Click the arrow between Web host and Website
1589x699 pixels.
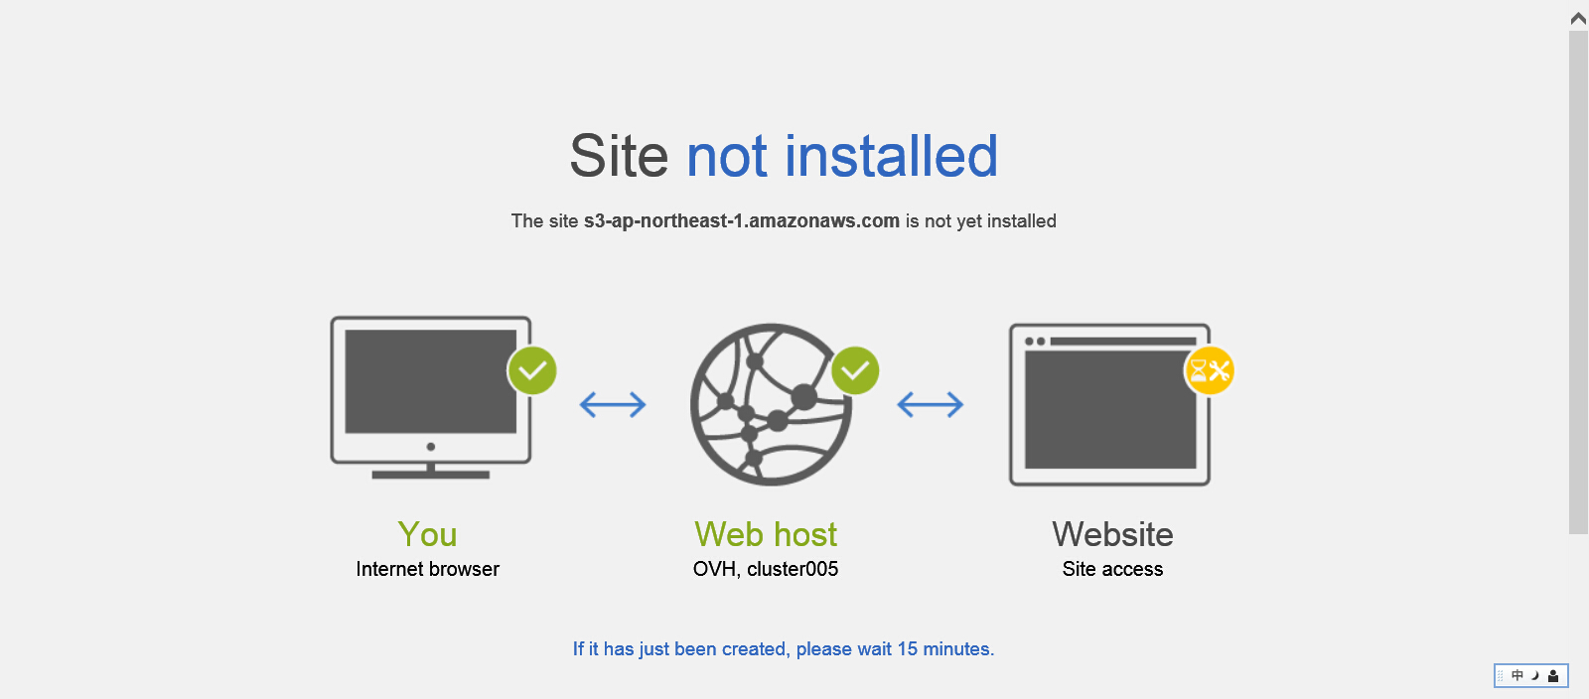tap(931, 404)
